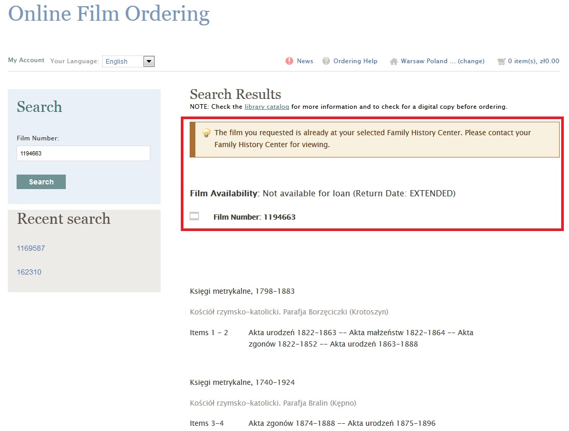Change the Warsaw Poland center selection
The width and height of the screenshot is (569, 431).
[x=471, y=61]
